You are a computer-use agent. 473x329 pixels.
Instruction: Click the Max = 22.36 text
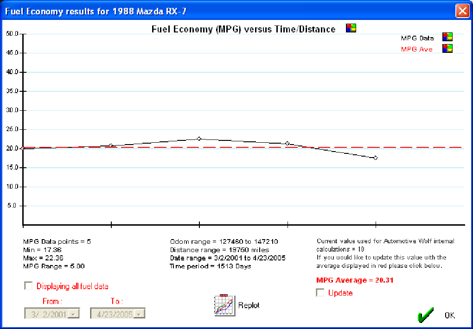coord(43,258)
